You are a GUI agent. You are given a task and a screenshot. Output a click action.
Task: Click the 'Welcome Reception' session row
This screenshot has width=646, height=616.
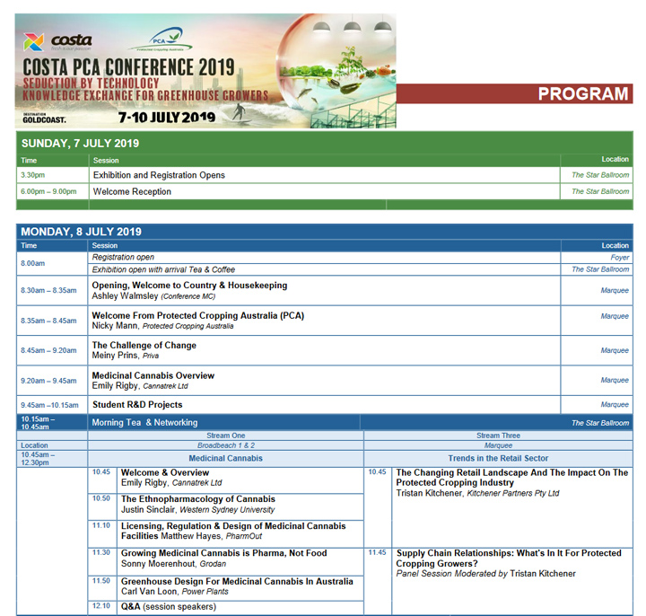[324, 192]
